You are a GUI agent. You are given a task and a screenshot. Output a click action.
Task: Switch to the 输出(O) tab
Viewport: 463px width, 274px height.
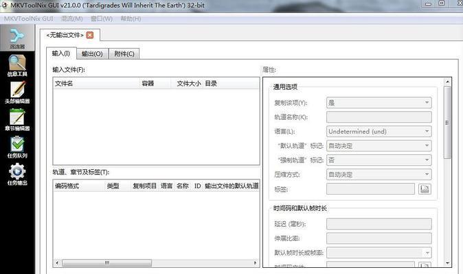[92, 54]
